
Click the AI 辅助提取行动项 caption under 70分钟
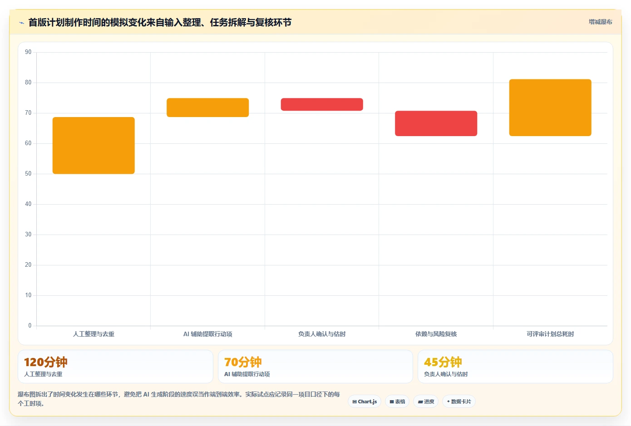click(247, 374)
